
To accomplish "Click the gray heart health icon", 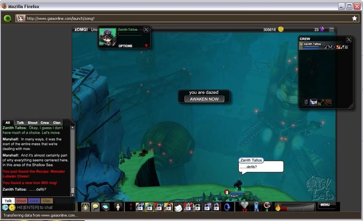I will point(244,206).
